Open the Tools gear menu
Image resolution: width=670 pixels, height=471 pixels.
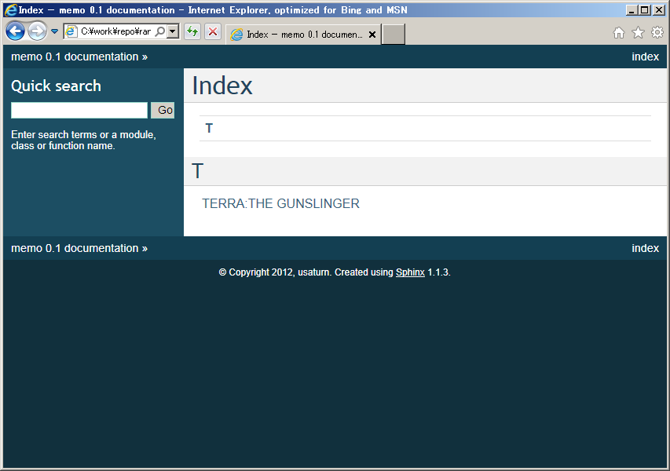coord(657,33)
